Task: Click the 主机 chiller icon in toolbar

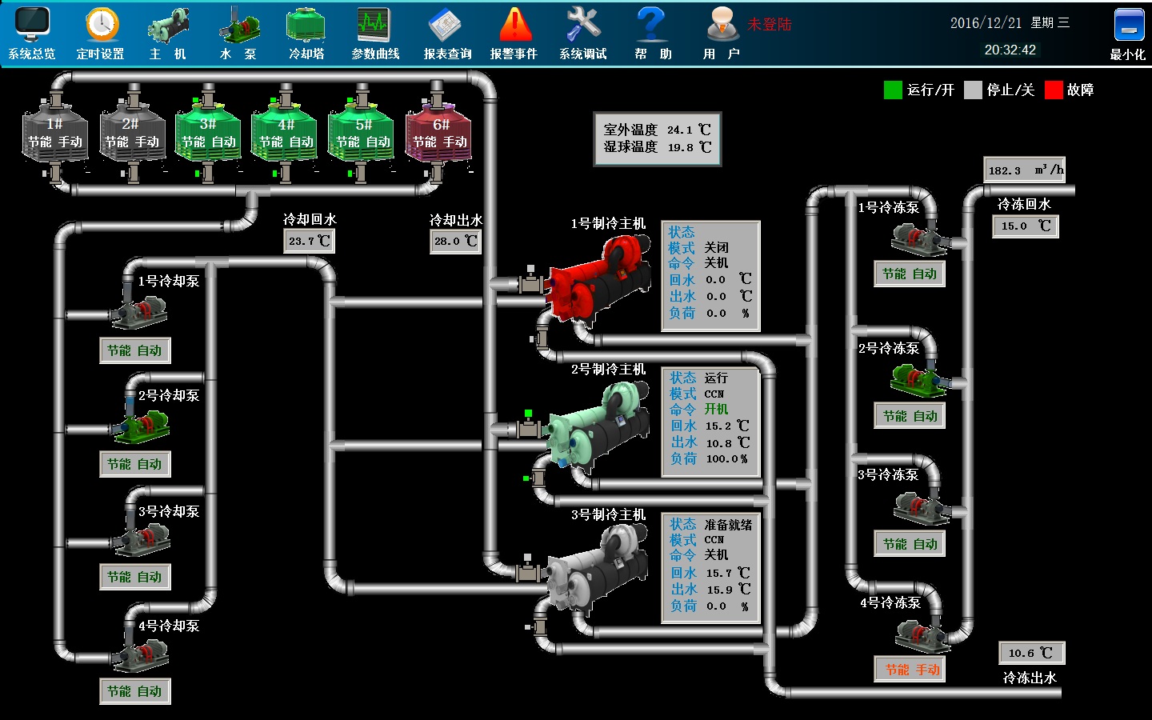Action: 168,33
